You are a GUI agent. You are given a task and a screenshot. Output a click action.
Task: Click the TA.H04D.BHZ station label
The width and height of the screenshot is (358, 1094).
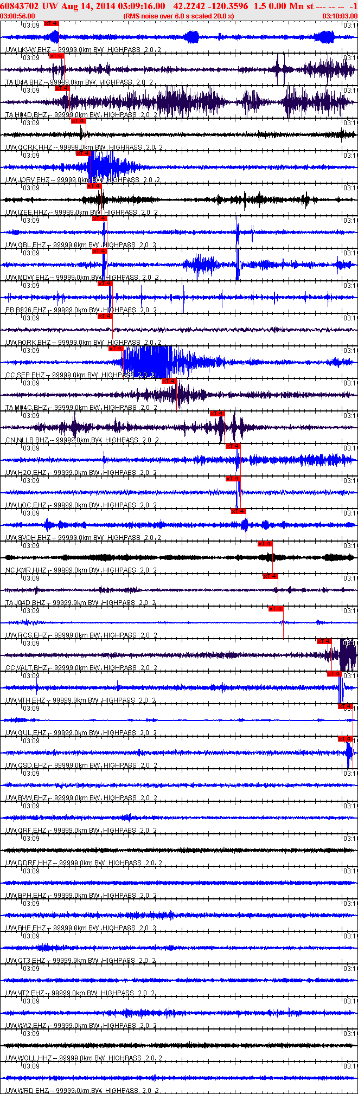tap(27, 115)
